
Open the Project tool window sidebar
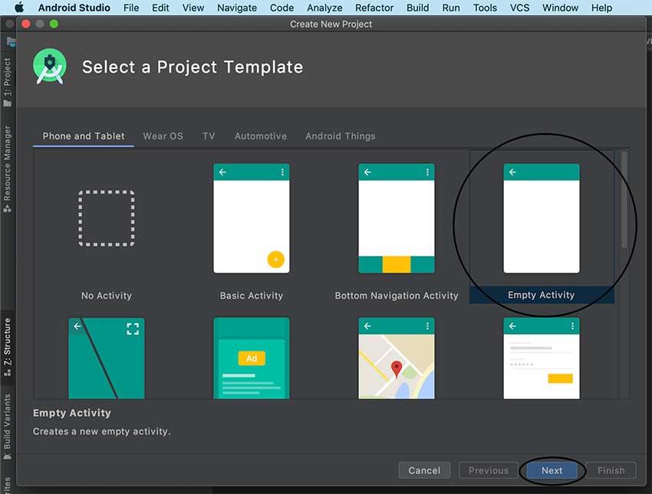[x=8, y=81]
